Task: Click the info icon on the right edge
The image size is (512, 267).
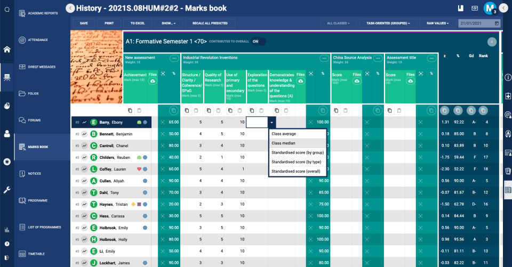Action: tap(508, 77)
